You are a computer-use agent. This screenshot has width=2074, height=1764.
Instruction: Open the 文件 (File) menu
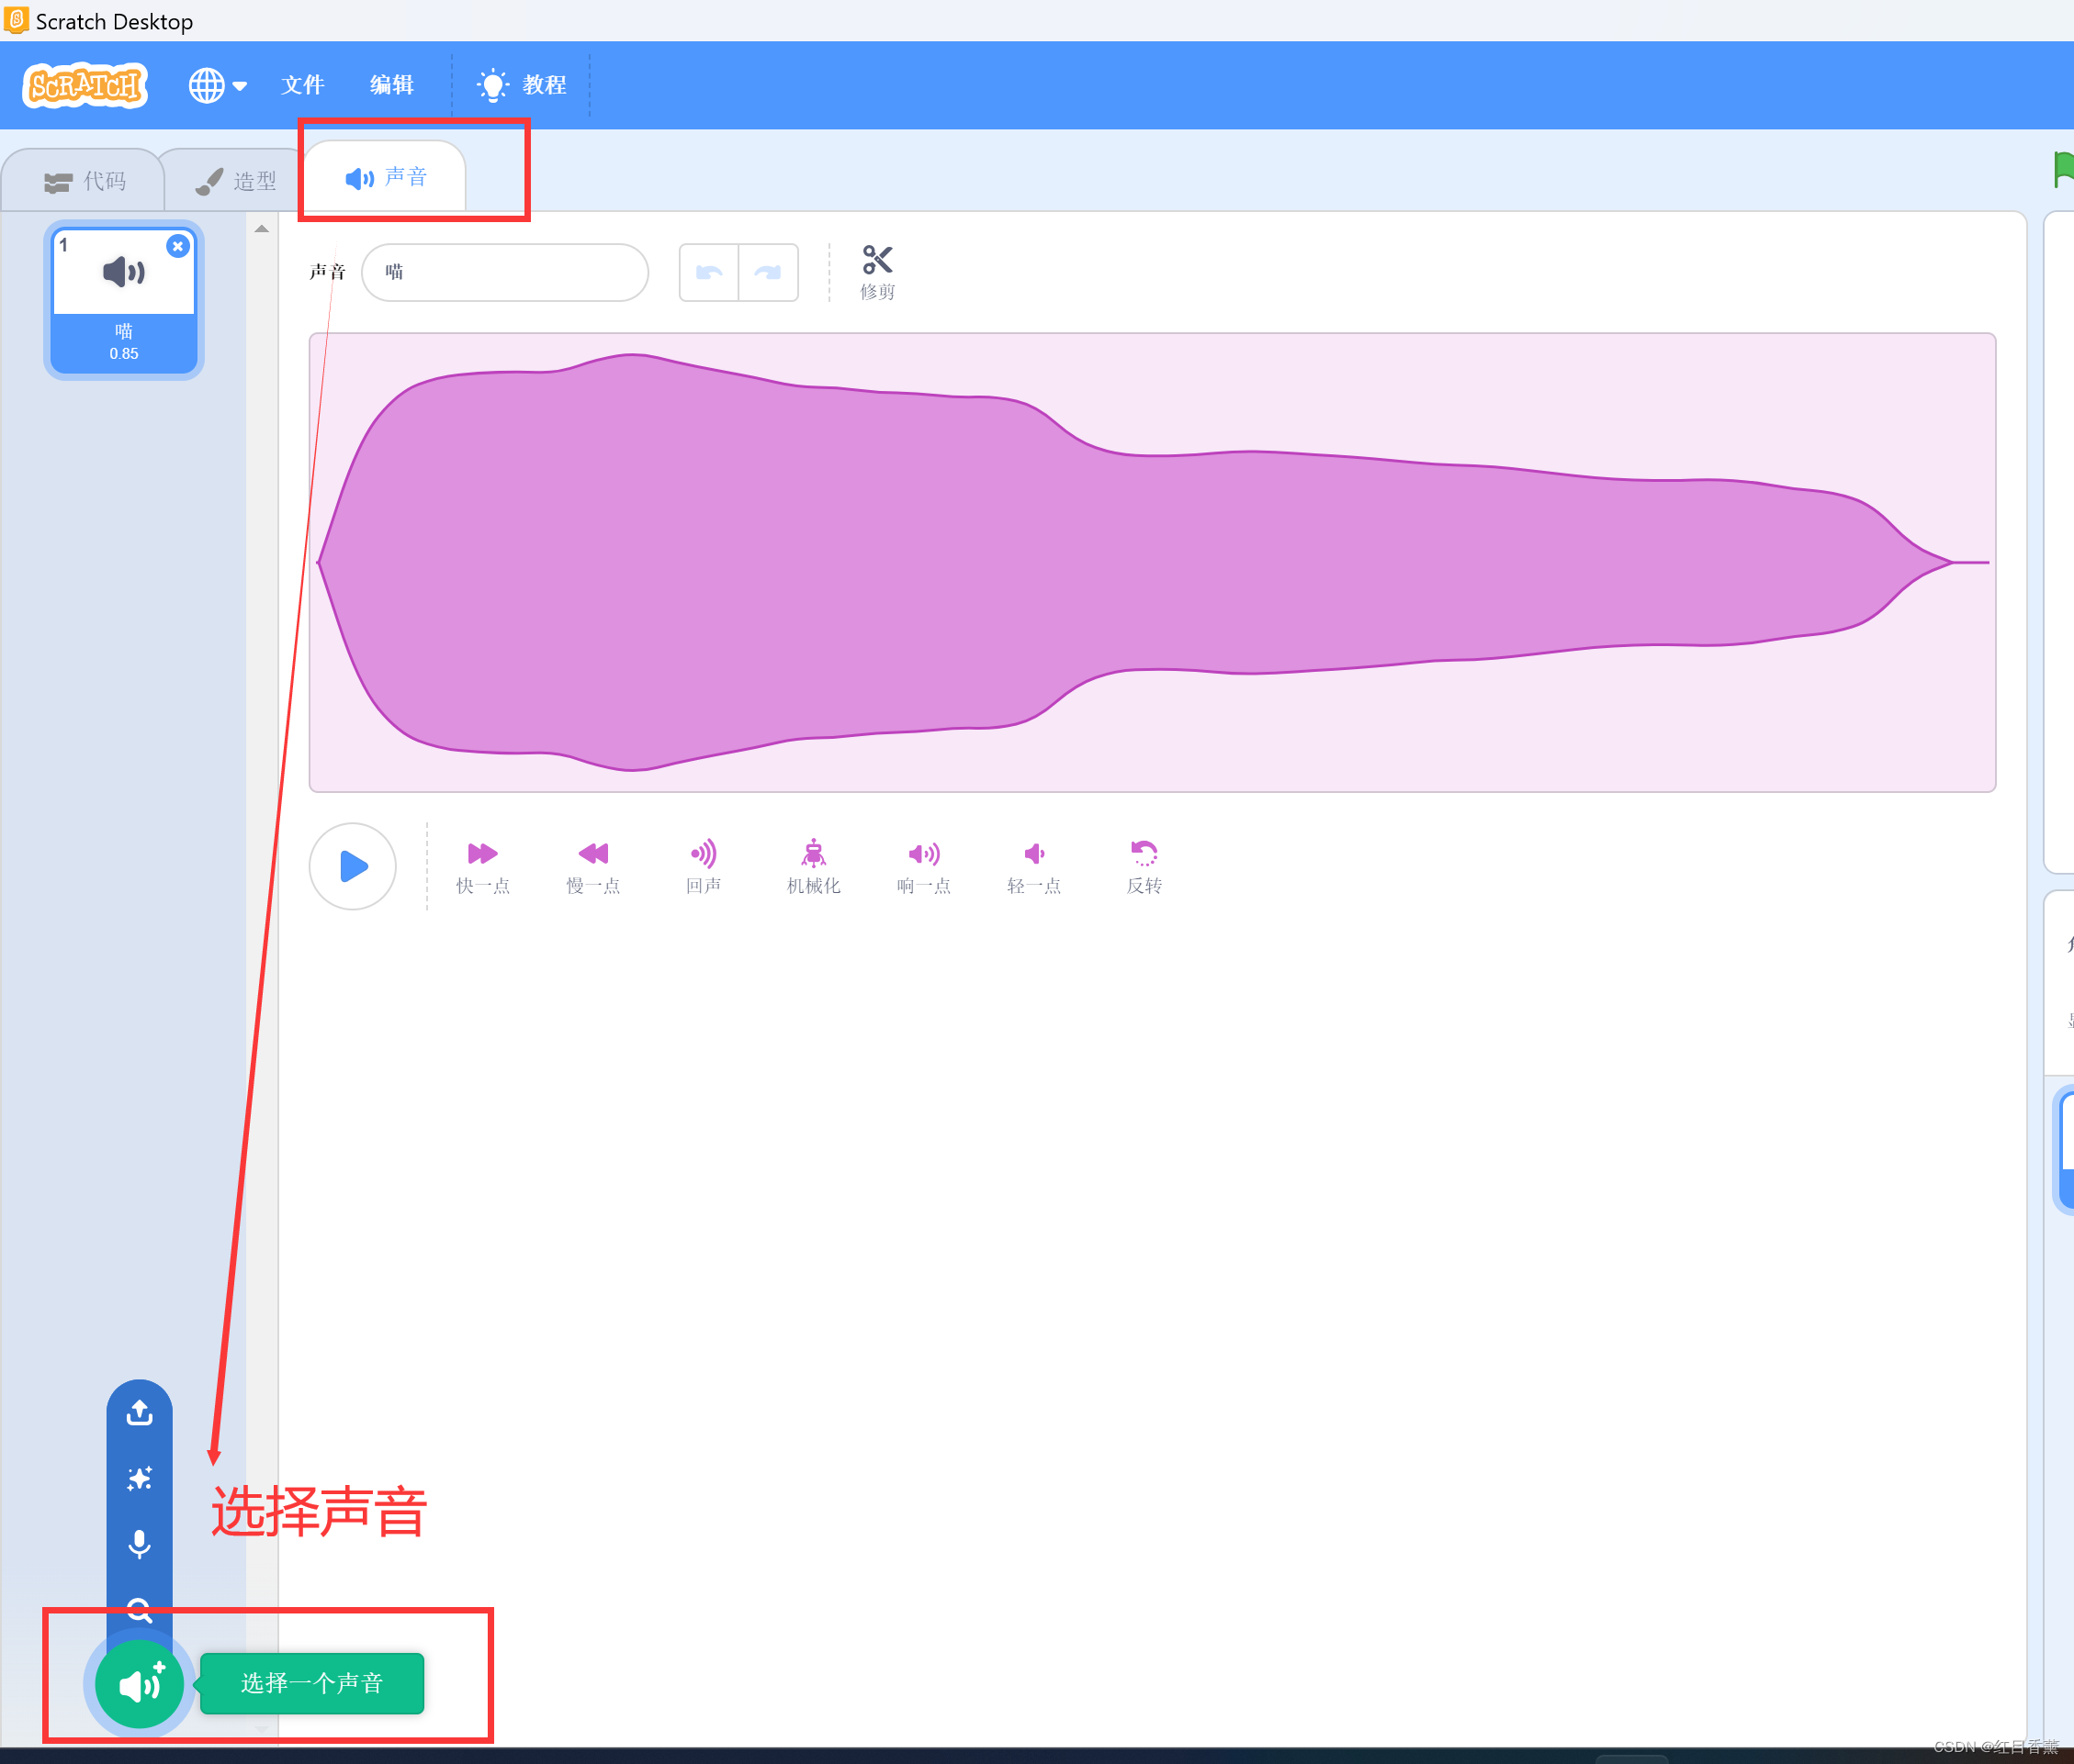tap(302, 85)
